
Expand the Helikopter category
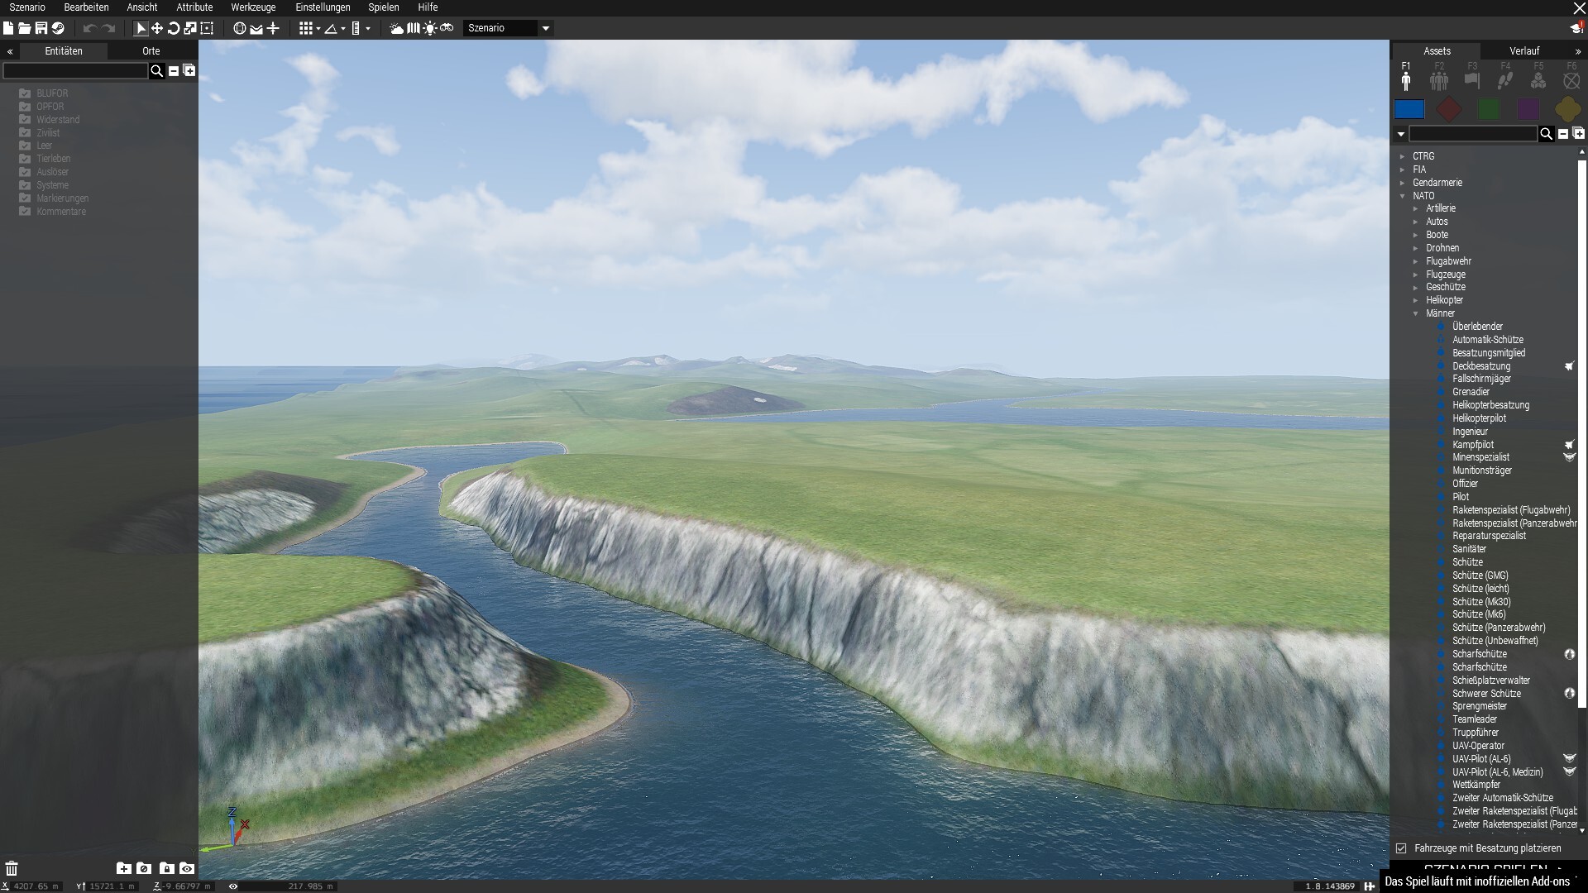(x=1416, y=300)
